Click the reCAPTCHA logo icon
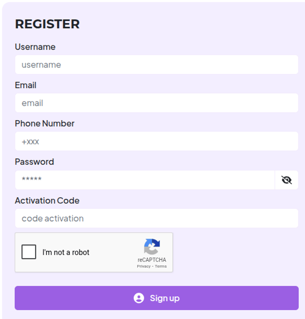The height and width of the screenshot is (319, 305). [152, 247]
